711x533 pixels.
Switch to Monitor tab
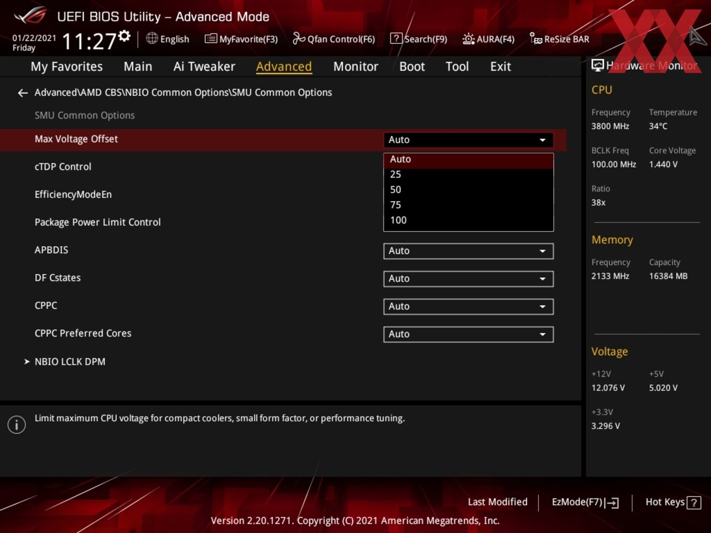(x=355, y=67)
